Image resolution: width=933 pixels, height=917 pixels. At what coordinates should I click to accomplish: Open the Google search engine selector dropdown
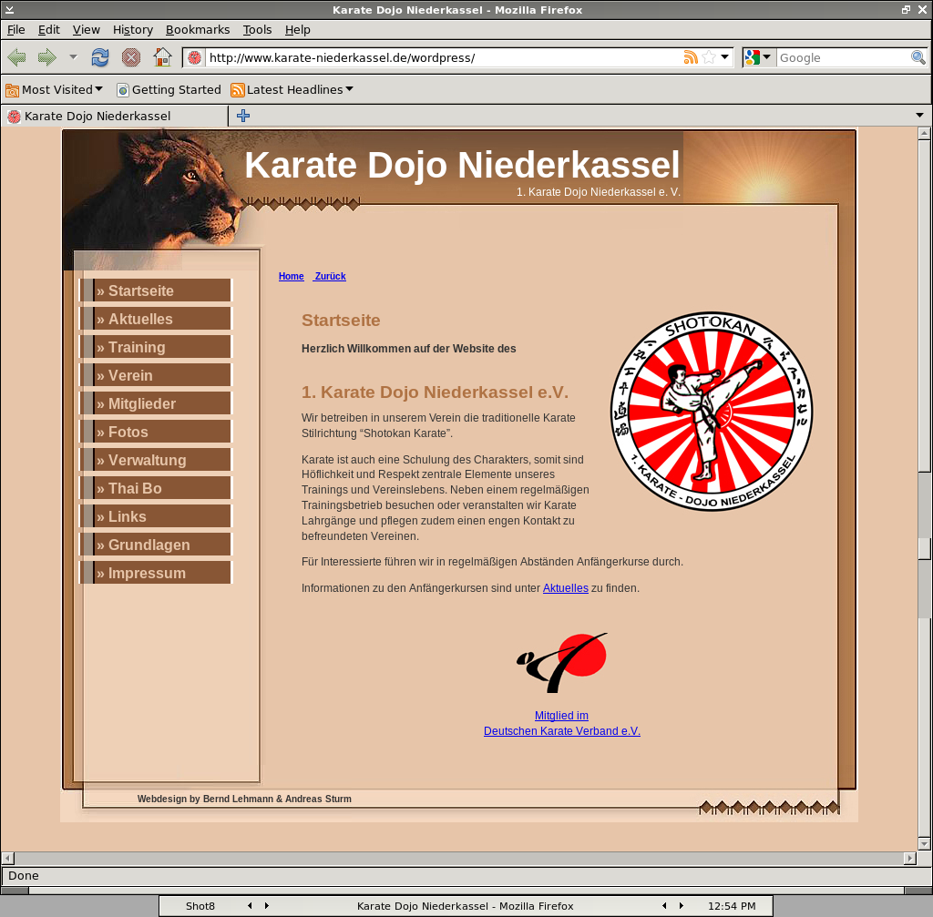pos(758,57)
